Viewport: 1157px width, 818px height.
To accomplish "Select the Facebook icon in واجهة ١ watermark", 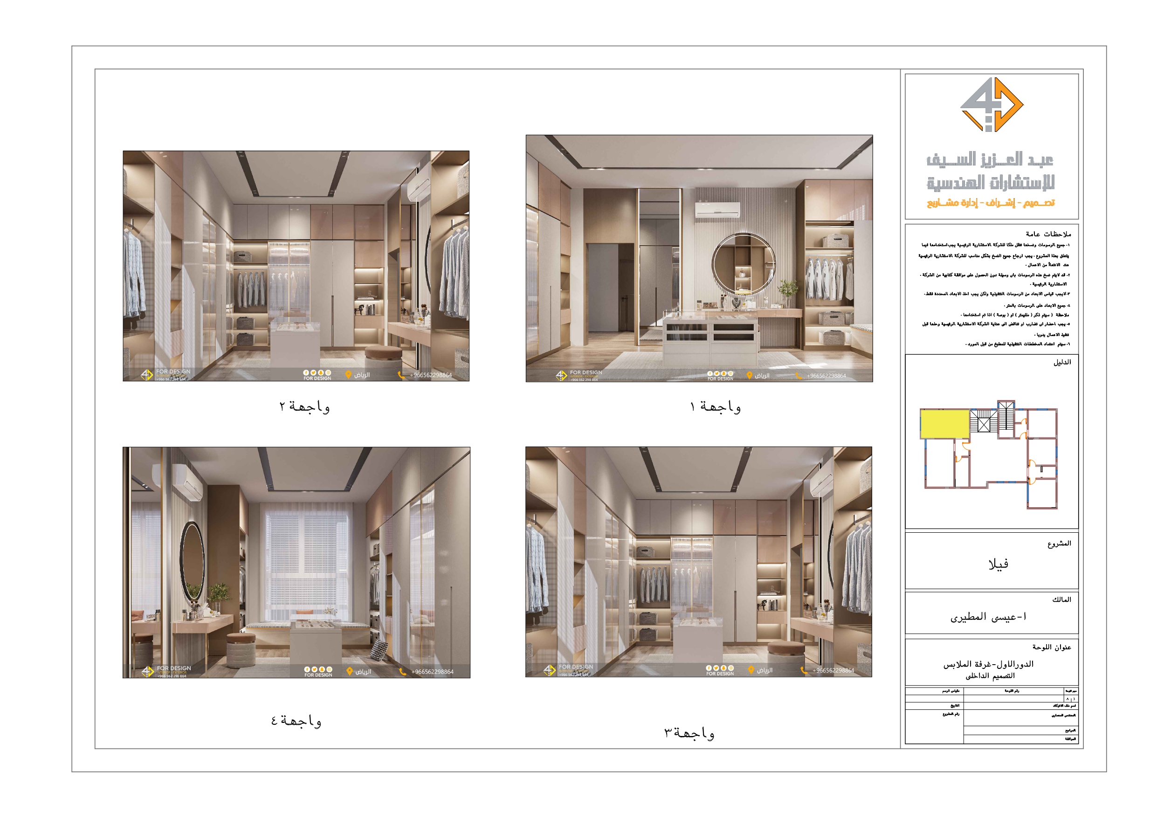I will (x=710, y=374).
